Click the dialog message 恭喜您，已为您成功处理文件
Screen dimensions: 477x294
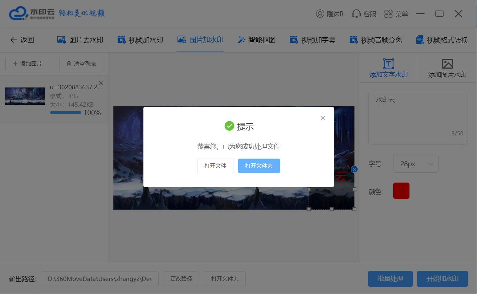[x=238, y=147]
